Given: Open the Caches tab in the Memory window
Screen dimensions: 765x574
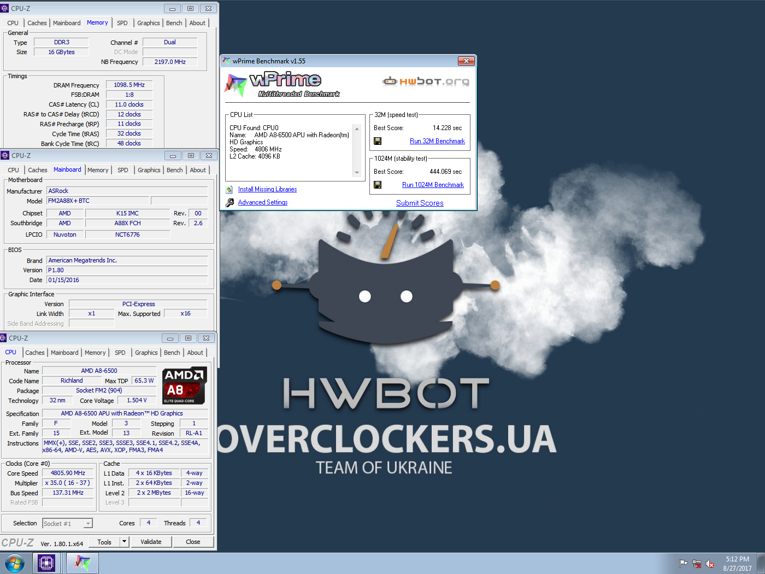Looking at the screenshot, I should [37, 23].
